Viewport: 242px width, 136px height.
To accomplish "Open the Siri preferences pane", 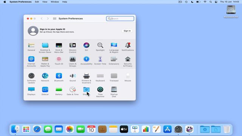I will tap(87, 47).
